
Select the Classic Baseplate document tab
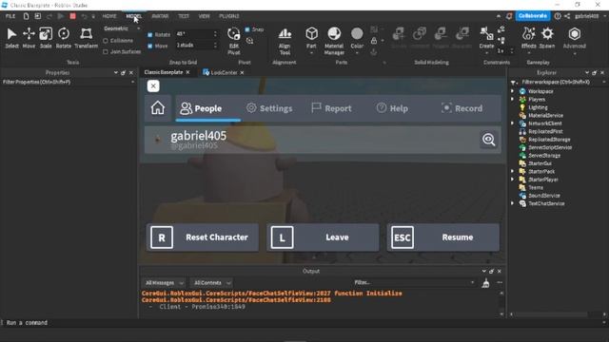(x=164, y=72)
